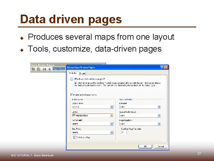Switch to the Extent tab
Screen dimensions: 214x161
click(x=82, y=73)
